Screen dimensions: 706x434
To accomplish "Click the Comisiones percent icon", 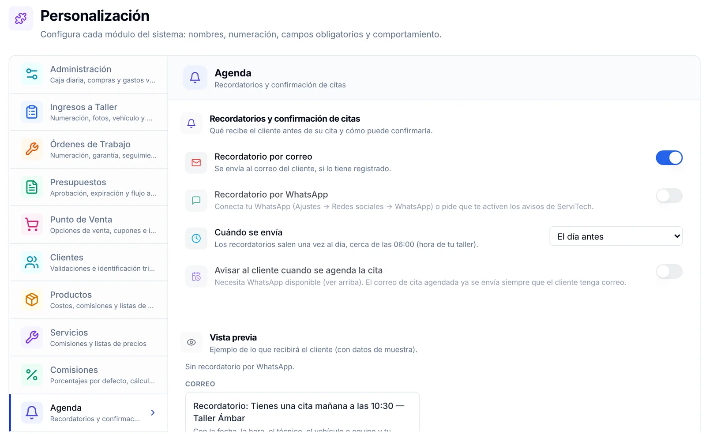I will point(32,375).
